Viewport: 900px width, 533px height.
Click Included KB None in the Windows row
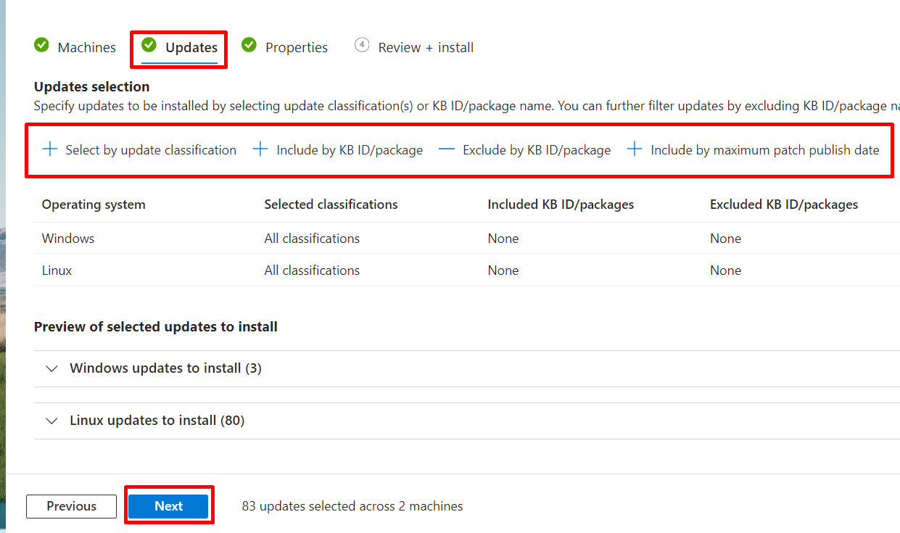pos(503,239)
